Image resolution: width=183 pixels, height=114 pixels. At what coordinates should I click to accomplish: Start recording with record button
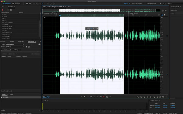click(x=104, y=97)
